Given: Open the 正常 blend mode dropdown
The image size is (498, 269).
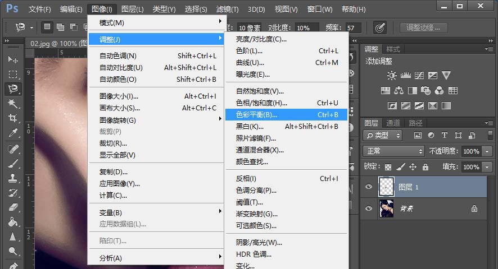Looking at the screenshot, I should [x=393, y=151].
